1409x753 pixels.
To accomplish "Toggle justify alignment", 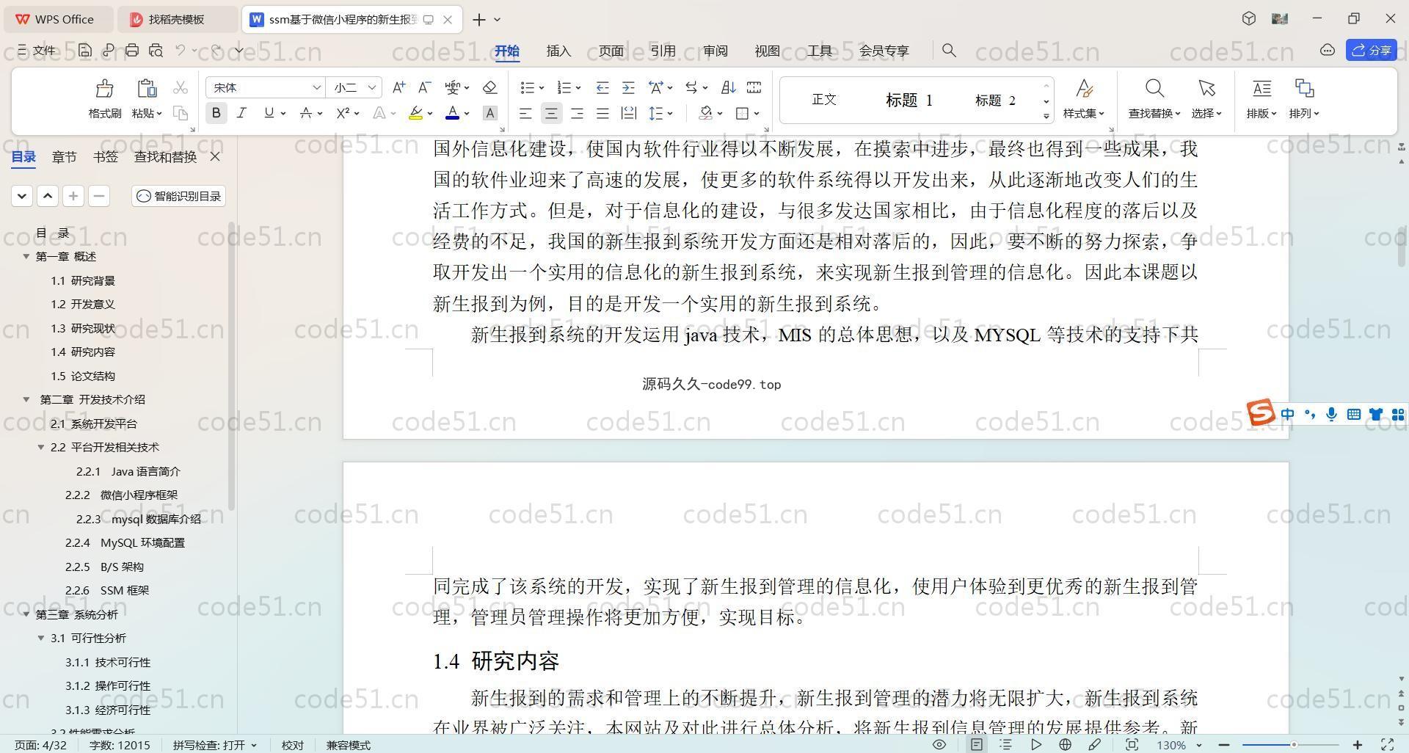I will pos(602,113).
